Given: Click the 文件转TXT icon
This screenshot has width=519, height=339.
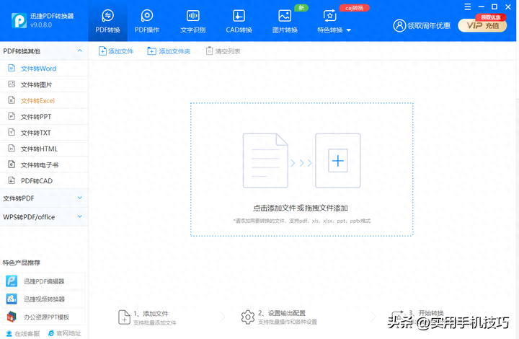Looking at the screenshot, I should pyautogui.click(x=12, y=132).
